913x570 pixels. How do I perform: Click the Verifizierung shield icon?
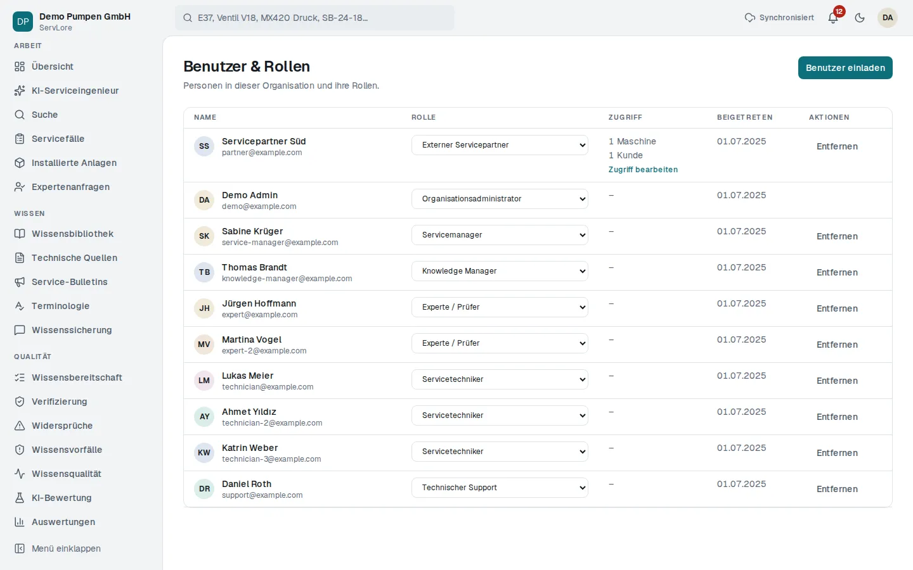click(x=20, y=402)
